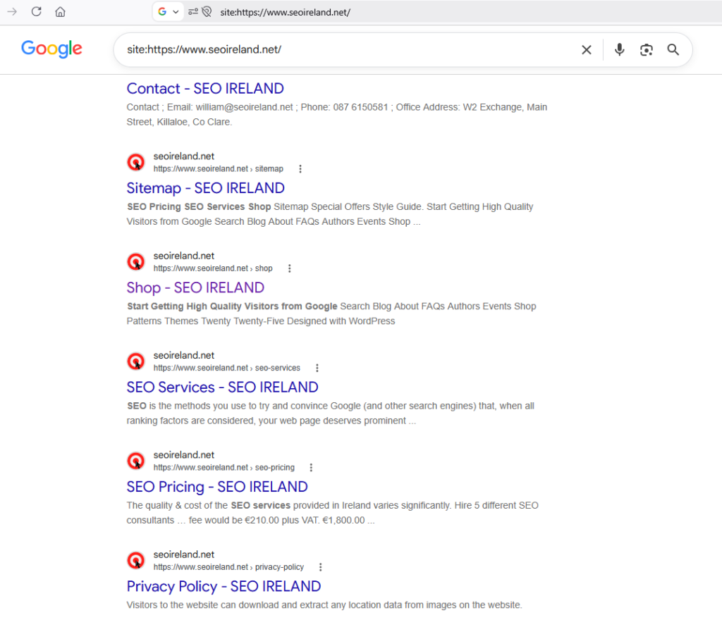Open site settings tune icon in address bar
The height and width of the screenshot is (627, 722).
pos(193,12)
